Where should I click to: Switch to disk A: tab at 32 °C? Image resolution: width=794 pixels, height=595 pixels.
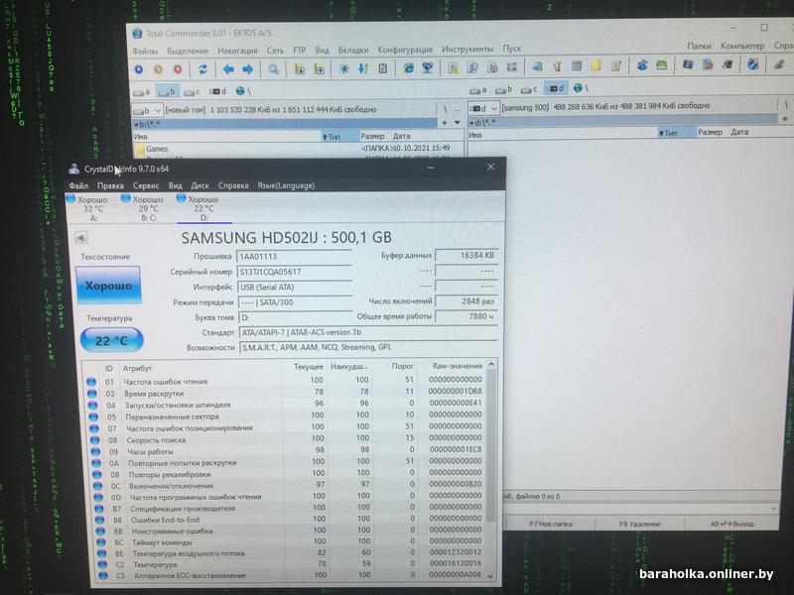[x=88, y=208]
